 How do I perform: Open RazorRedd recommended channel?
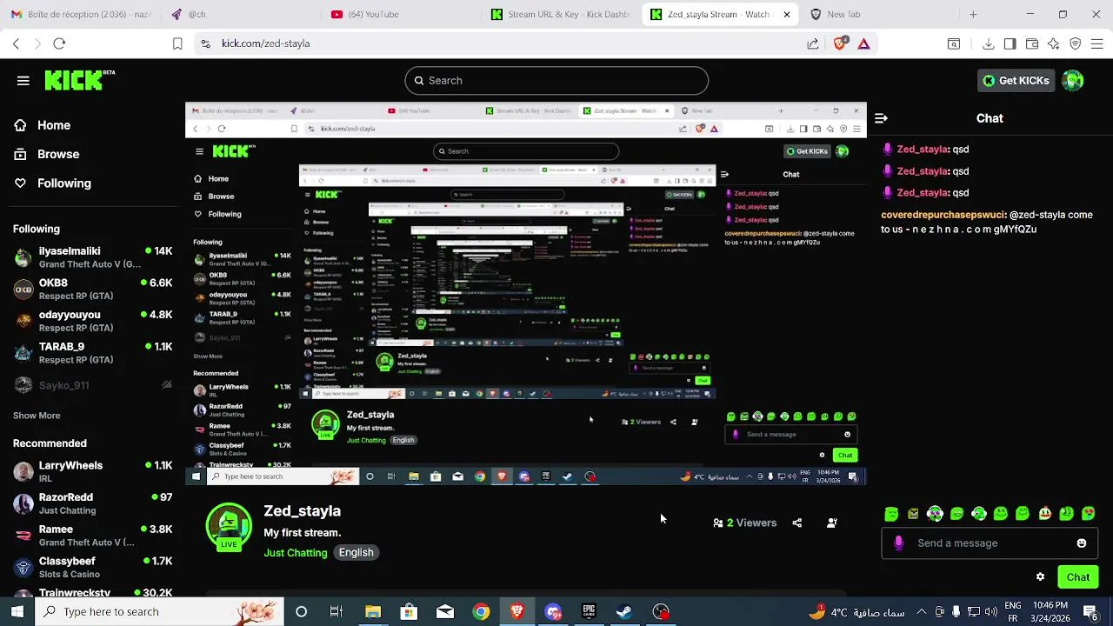point(92,503)
